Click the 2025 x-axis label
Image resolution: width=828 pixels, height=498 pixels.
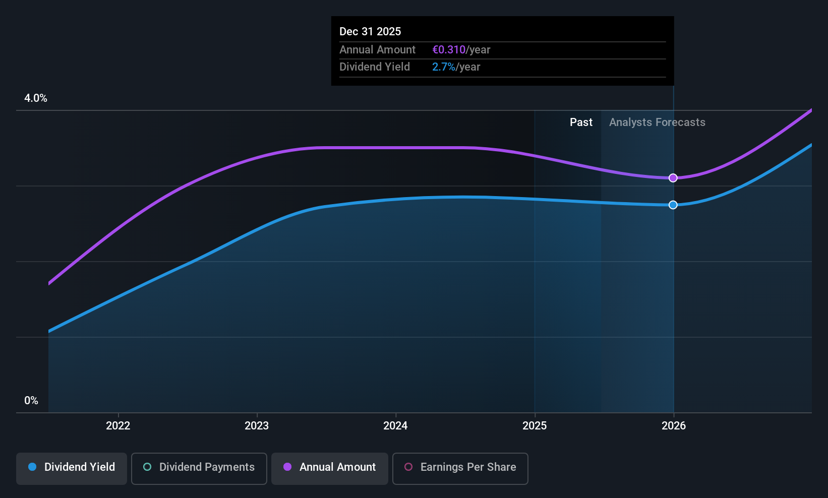click(535, 426)
